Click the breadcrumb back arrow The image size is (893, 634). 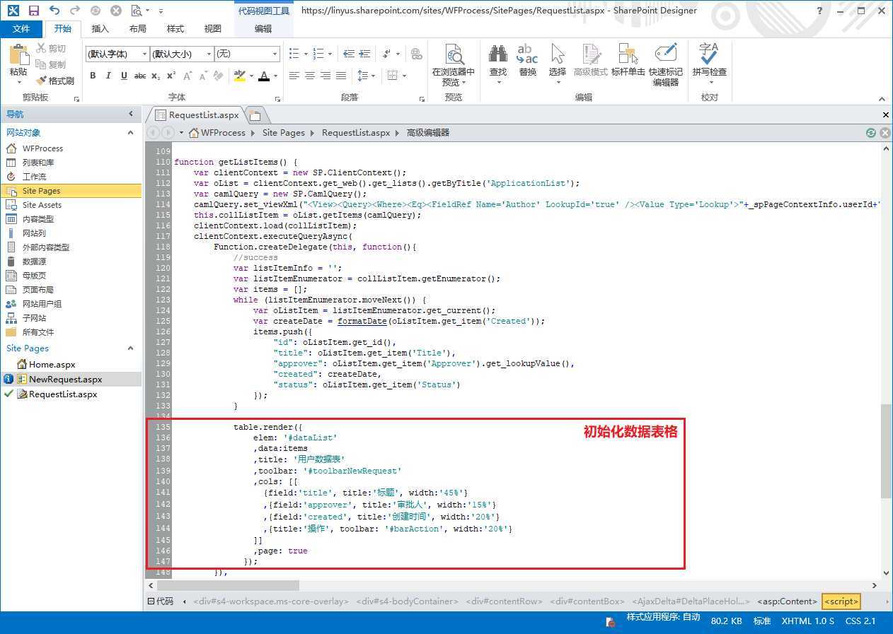(153, 132)
